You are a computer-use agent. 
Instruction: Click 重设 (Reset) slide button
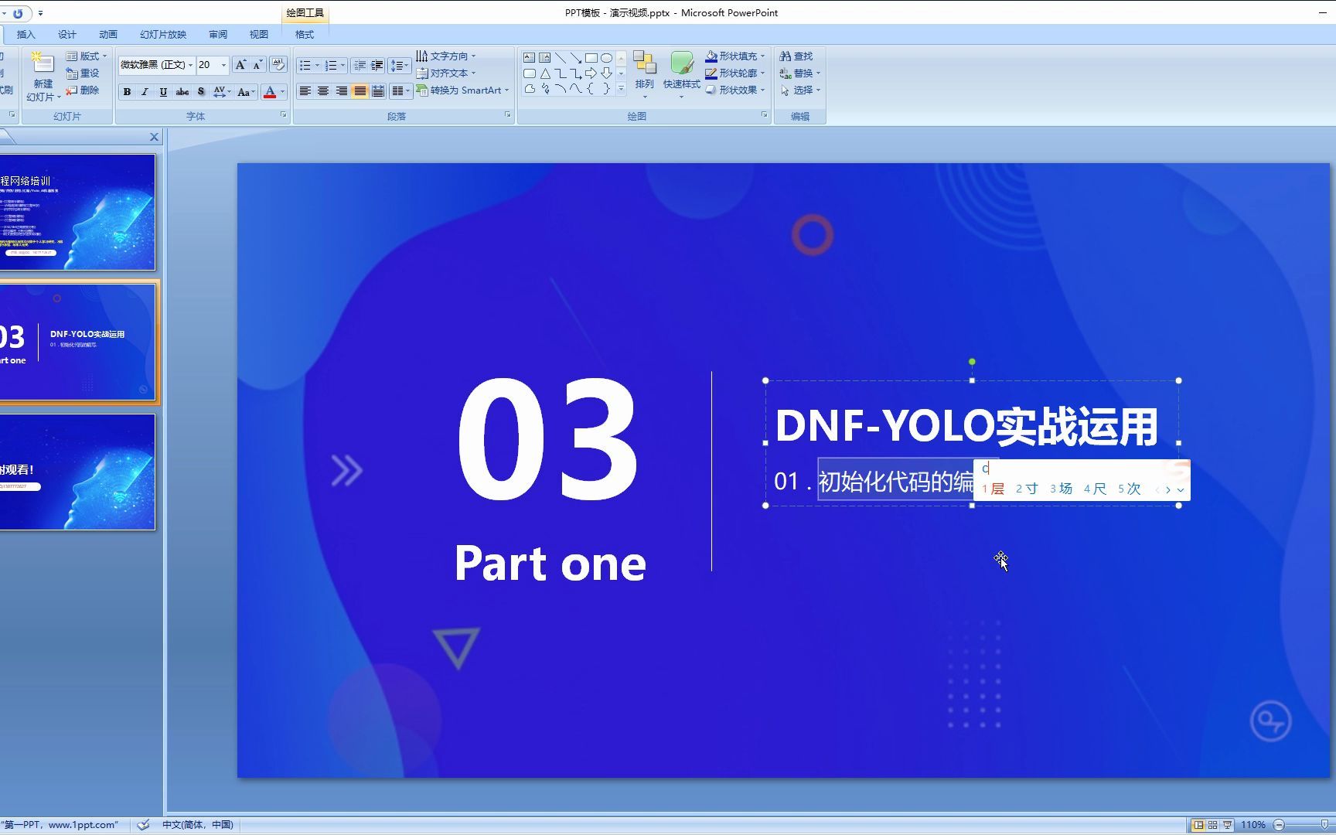(x=83, y=73)
